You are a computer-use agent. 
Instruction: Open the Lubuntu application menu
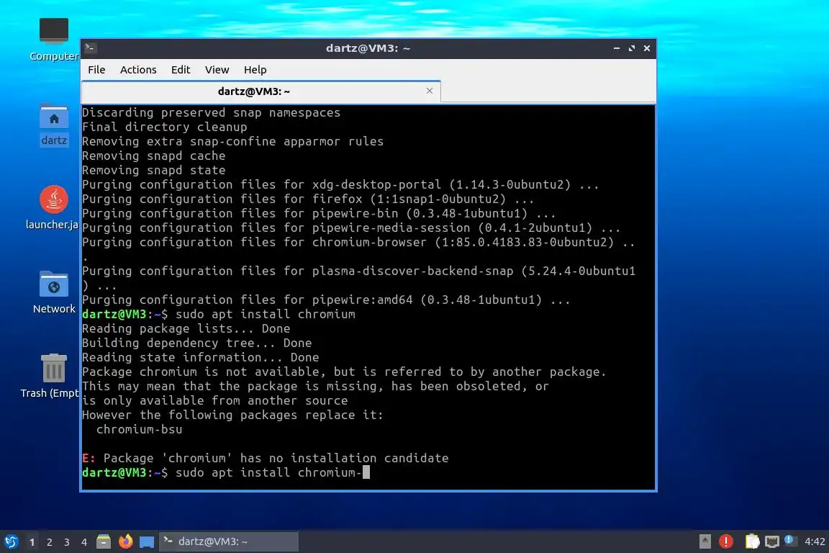click(11, 541)
